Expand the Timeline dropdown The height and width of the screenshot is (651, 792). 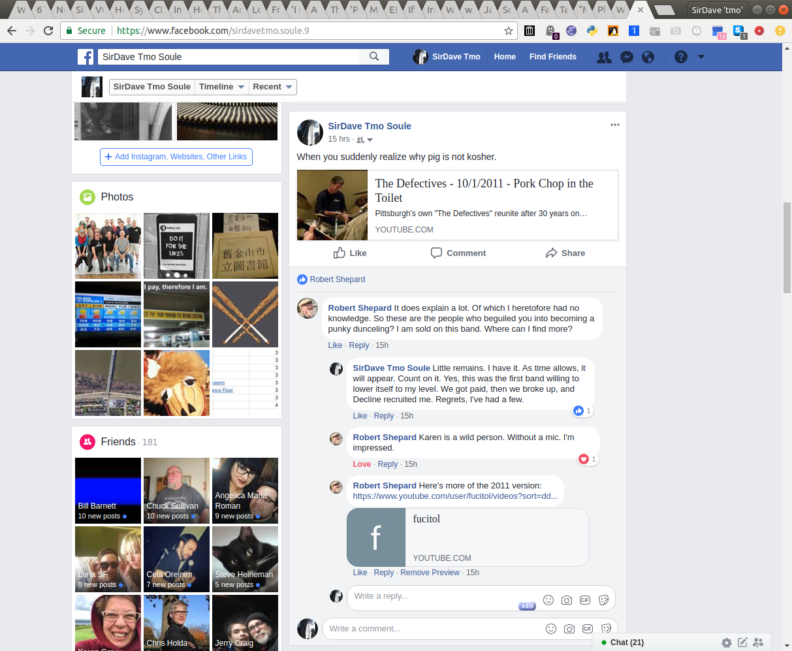221,87
